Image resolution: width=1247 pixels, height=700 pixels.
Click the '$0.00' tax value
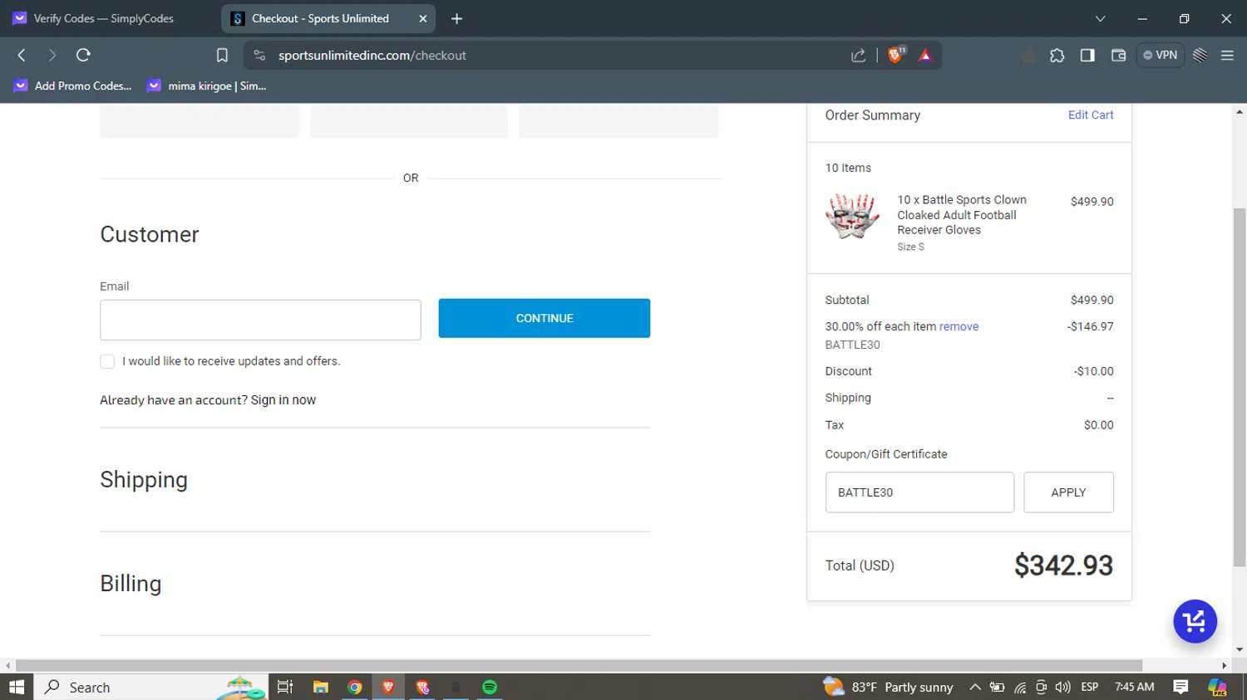click(x=1098, y=425)
